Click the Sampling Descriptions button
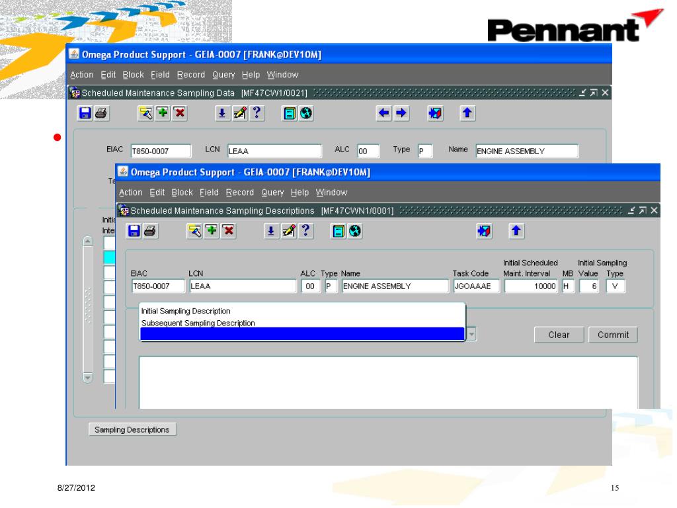The image size is (677, 508). [x=132, y=429]
